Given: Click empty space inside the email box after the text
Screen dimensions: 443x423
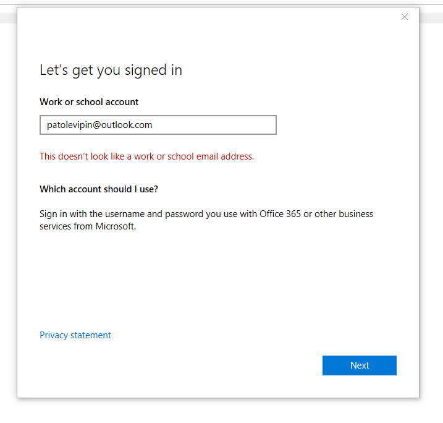Looking at the screenshot, I should click(215, 125).
